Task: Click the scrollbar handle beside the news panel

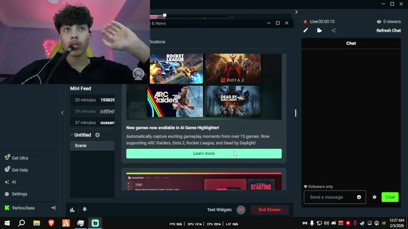Action: pos(296,113)
